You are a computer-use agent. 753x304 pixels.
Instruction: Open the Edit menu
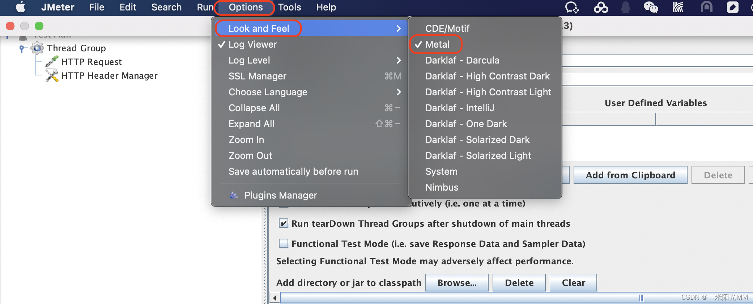pos(128,7)
